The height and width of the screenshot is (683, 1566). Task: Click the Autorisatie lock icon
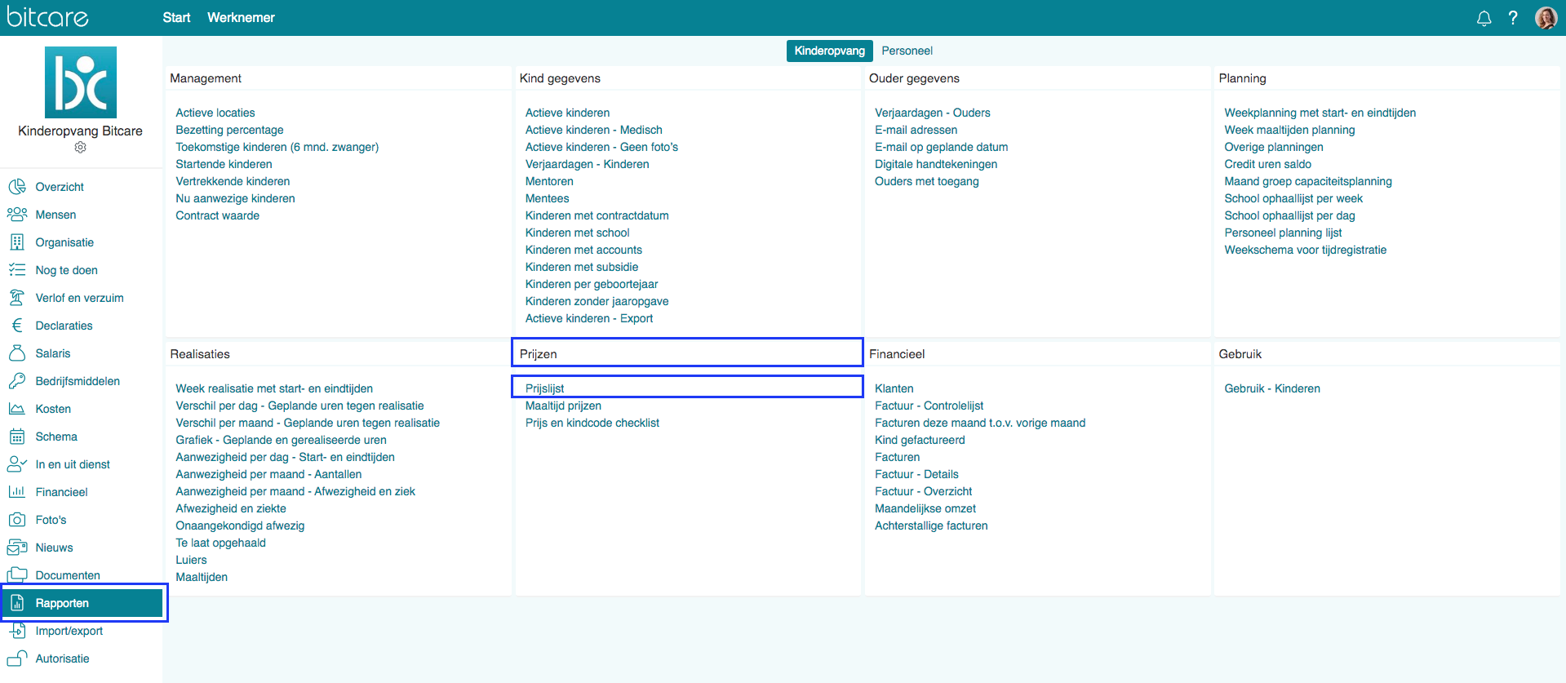pos(17,659)
